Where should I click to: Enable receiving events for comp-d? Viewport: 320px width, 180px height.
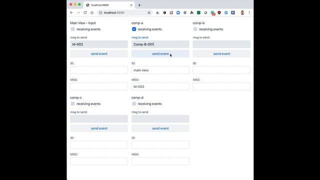coord(134,103)
